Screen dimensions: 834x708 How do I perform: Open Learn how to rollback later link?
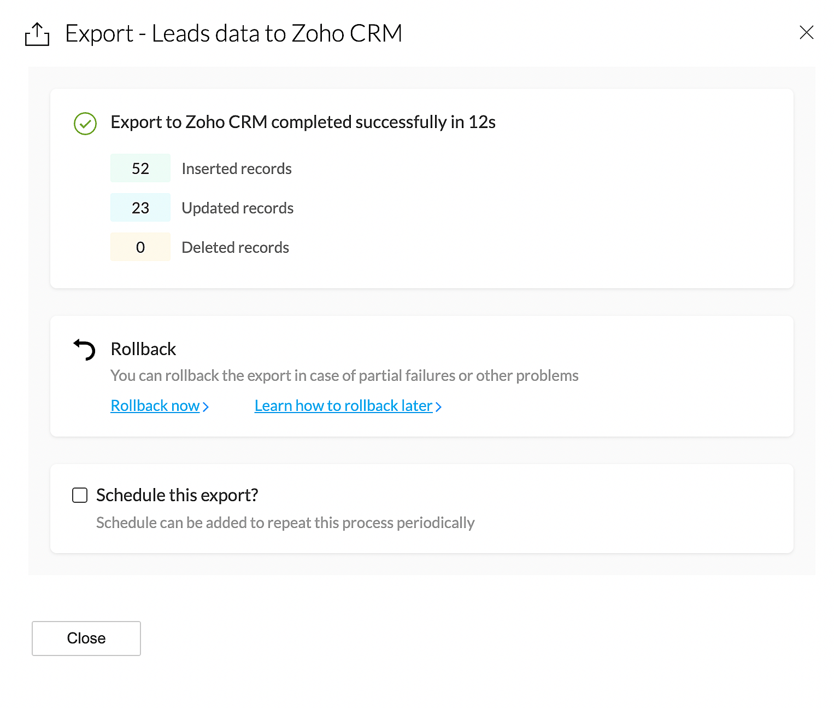(x=343, y=406)
